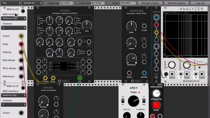Click the first Analyzer THRU jack
210x118 pixels.
172,74
